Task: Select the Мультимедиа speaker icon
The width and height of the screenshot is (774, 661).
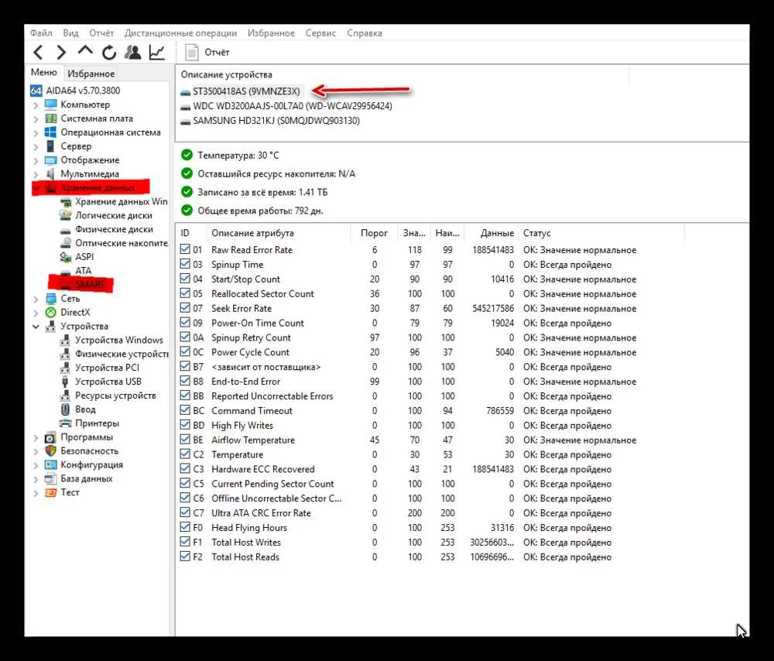Action: [x=50, y=174]
